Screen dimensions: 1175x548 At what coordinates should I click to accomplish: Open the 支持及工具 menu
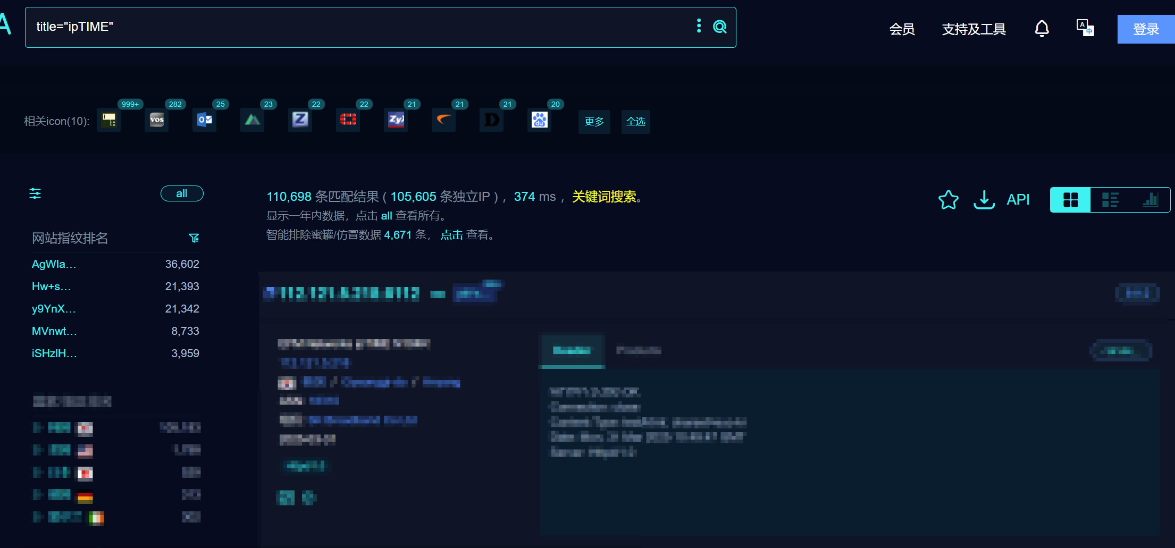click(973, 29)
